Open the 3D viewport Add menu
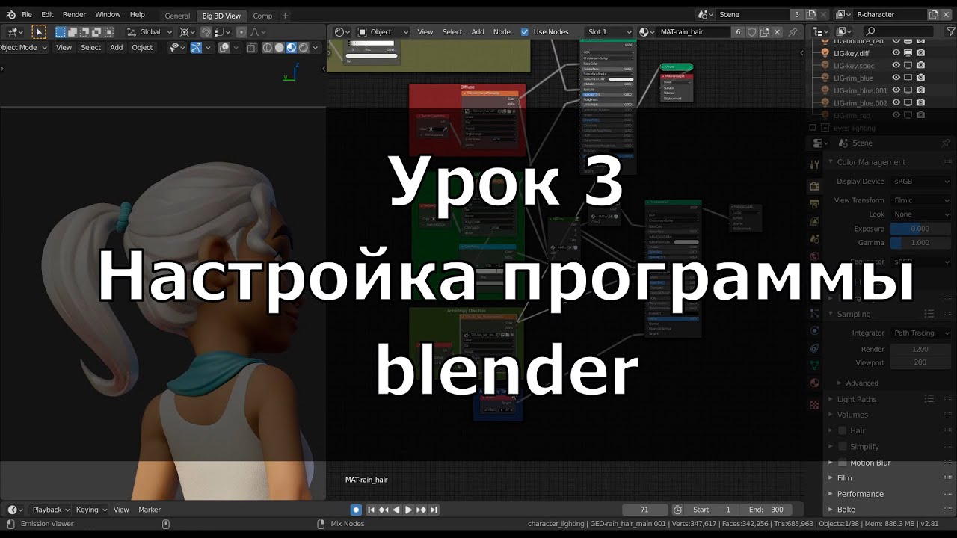957x538 pixels. tap(117, 47)
